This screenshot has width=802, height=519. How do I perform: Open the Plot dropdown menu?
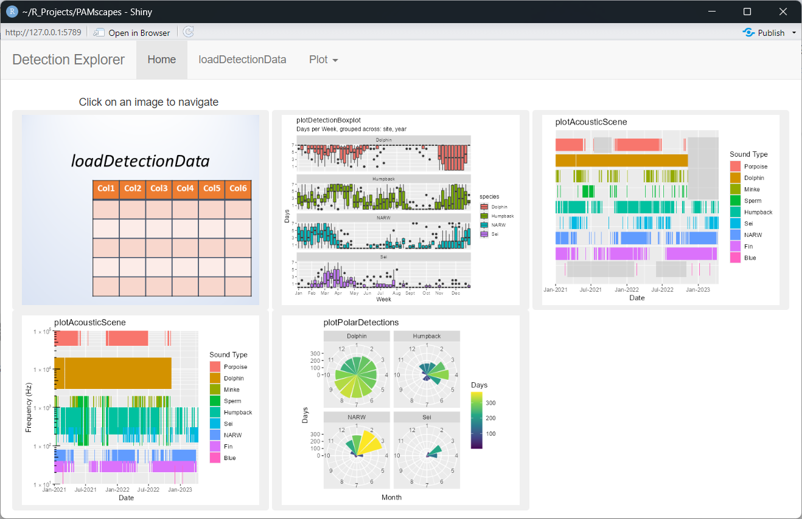(323, 60)
